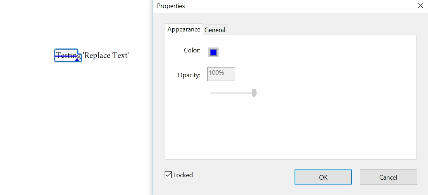Switch to the Appearance tab
The width and height of the screenshot is (428, 195).
tap(184, 29)
